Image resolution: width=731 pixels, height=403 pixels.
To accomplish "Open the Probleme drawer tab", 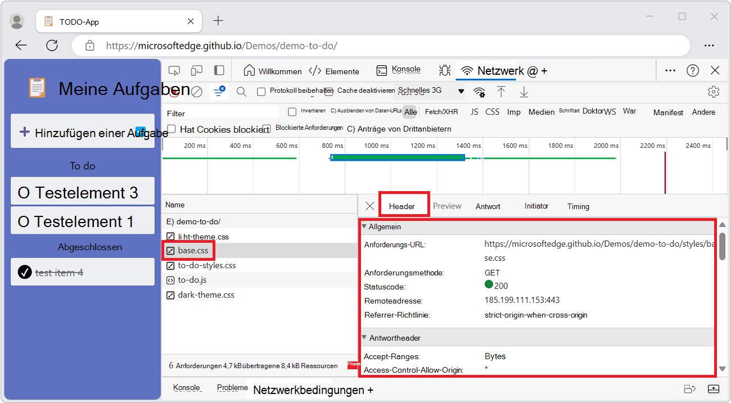I will click(232, 388).
